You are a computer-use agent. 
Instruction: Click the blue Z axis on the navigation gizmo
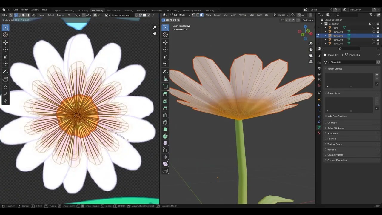coord(305,27)
